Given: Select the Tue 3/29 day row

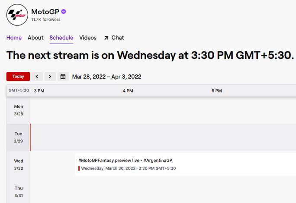Looking at the screenshot, I should 19,137.
